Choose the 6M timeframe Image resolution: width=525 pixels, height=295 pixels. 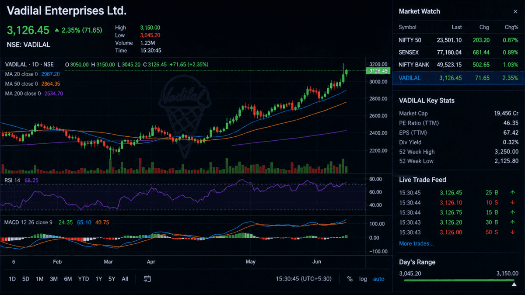click(x=68, y=279)
